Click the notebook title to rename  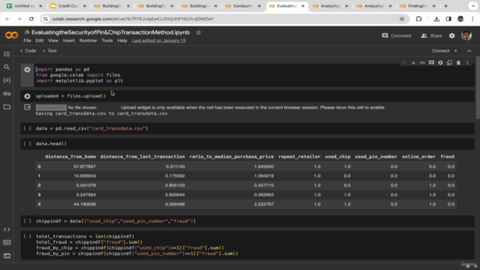(110, 32)
